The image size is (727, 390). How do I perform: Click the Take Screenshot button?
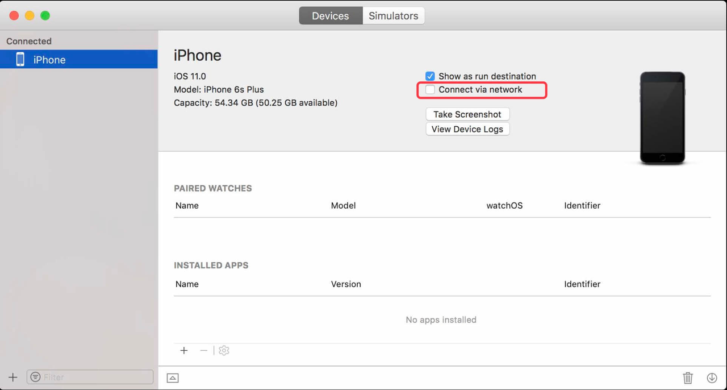click(467, 114)
